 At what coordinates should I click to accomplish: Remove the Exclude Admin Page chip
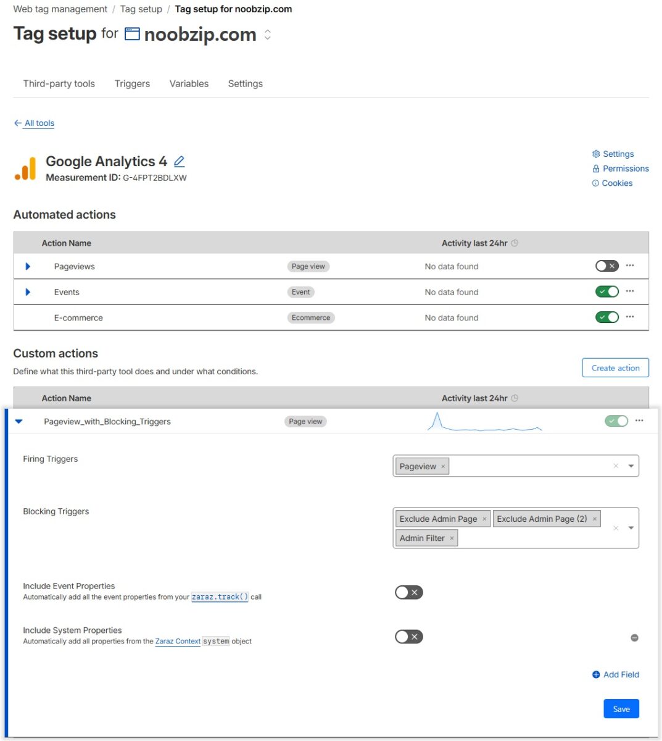click(484, 519)
